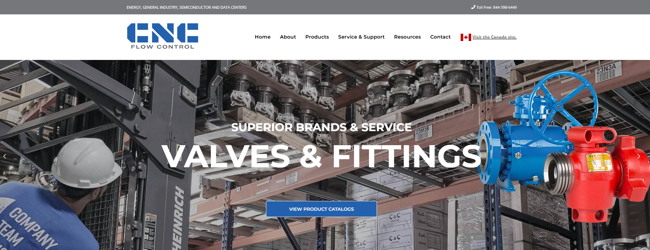
Task: Advance carousel using the right arrow
Action: (x=639, y=156)
